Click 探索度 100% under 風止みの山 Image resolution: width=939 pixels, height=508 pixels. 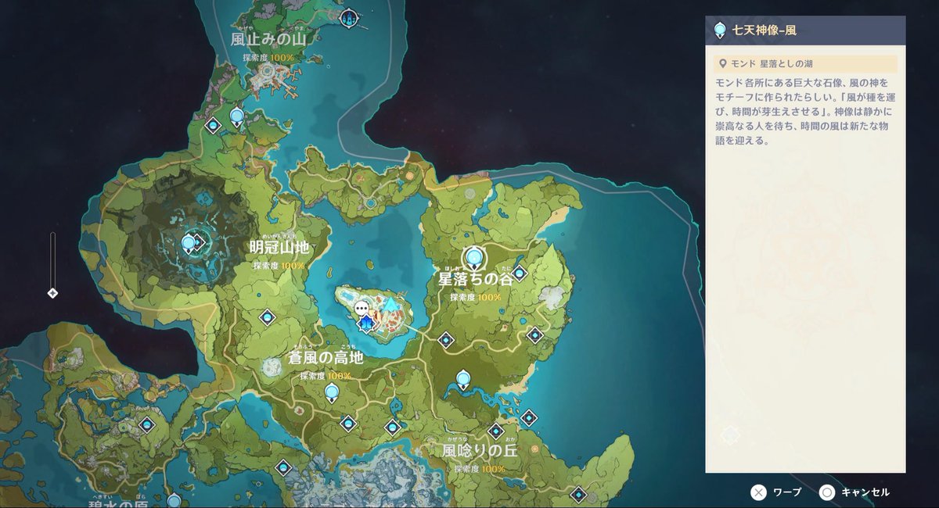(268, 58)
